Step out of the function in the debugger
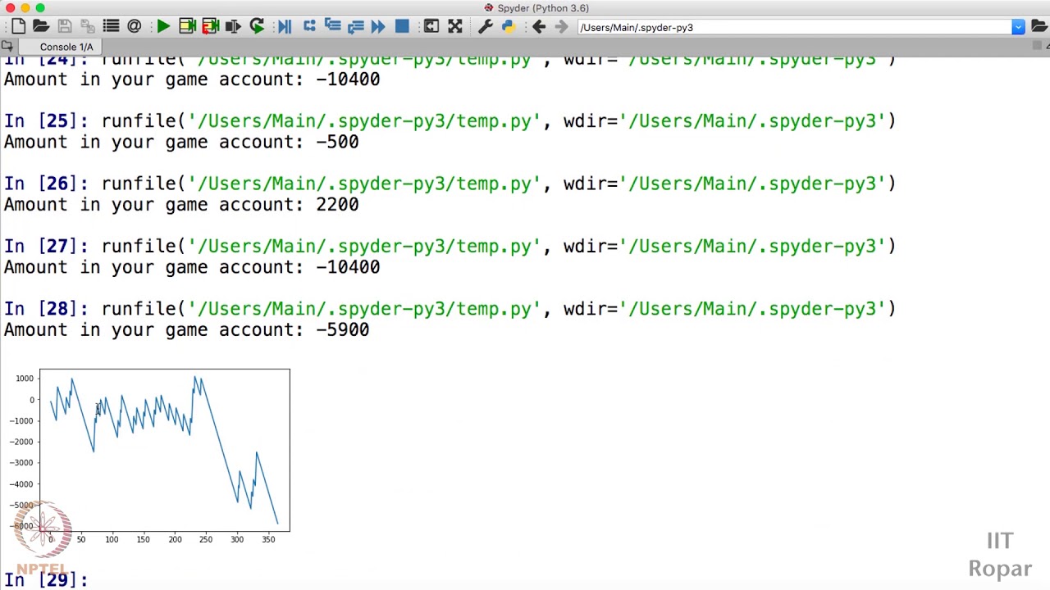 (x=355, y=27)
